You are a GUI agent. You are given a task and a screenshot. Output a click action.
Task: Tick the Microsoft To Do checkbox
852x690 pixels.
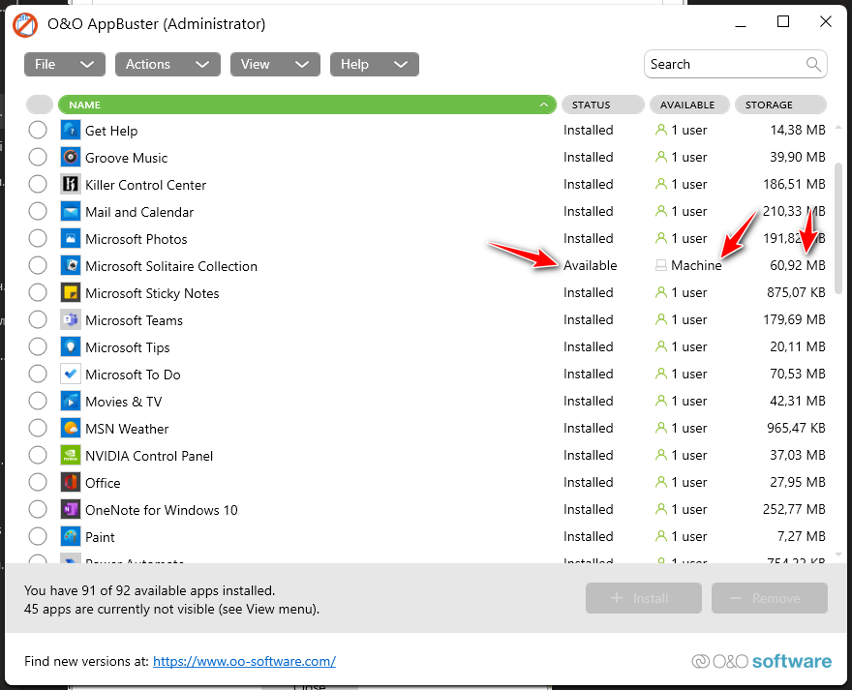point(38,375)
